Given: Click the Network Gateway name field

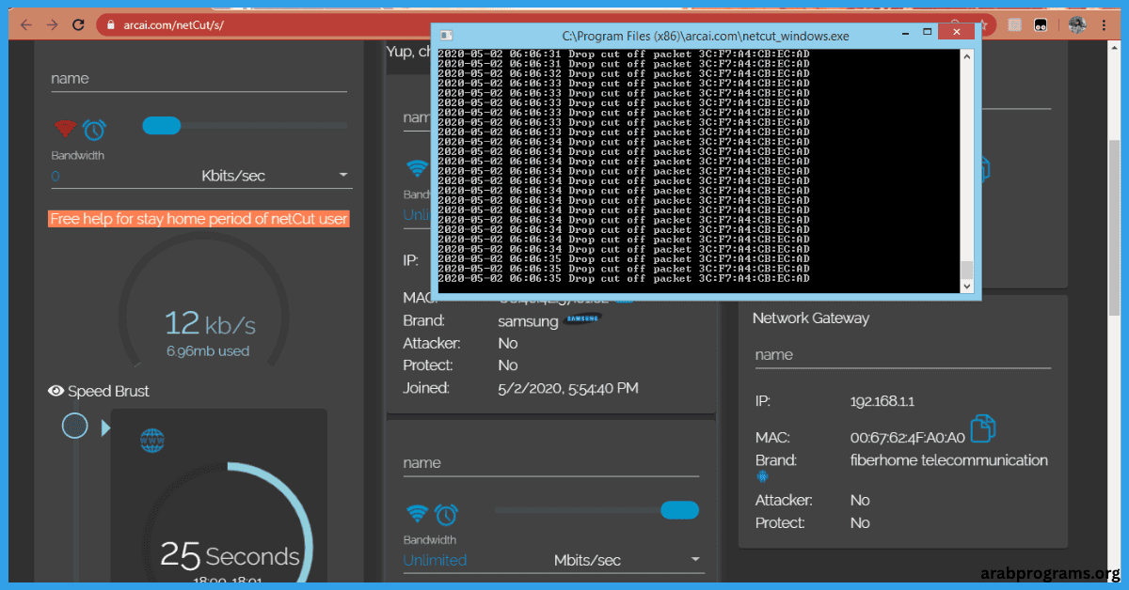Looking at the screenshot, I should (902, 355).
